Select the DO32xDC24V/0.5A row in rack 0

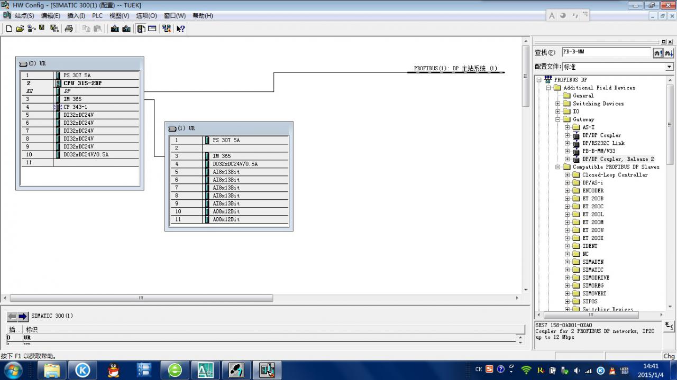pos(80,155)
